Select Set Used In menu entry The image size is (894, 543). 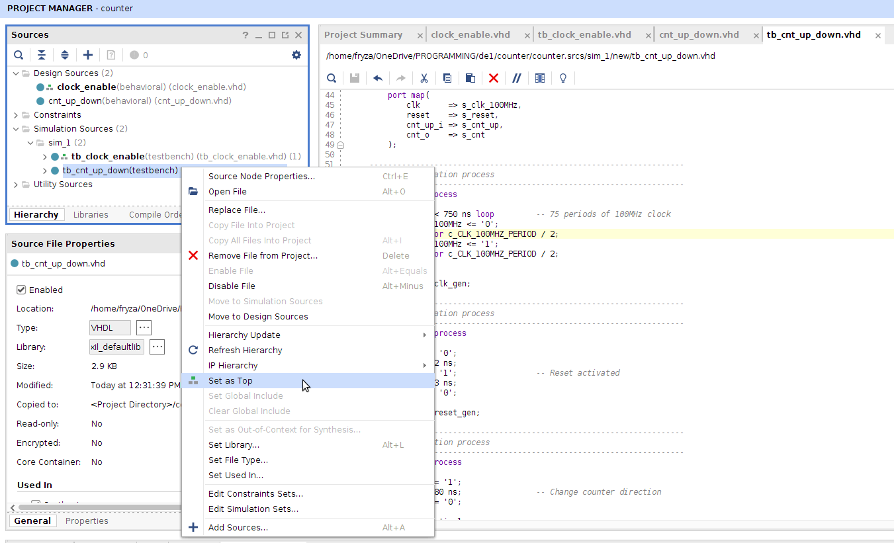coord(308,475)
